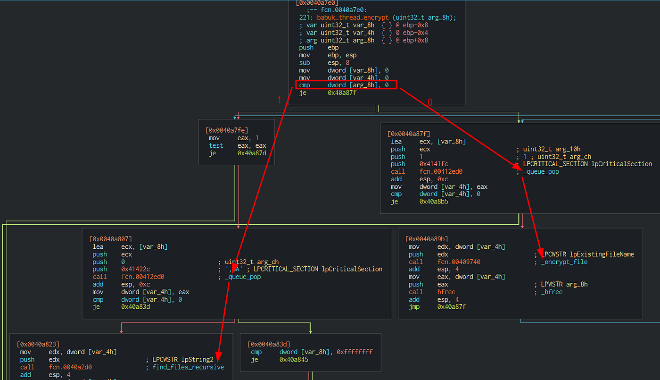
Task: Click the [0x0040a89b] block address header
Action: coord(427,239)
